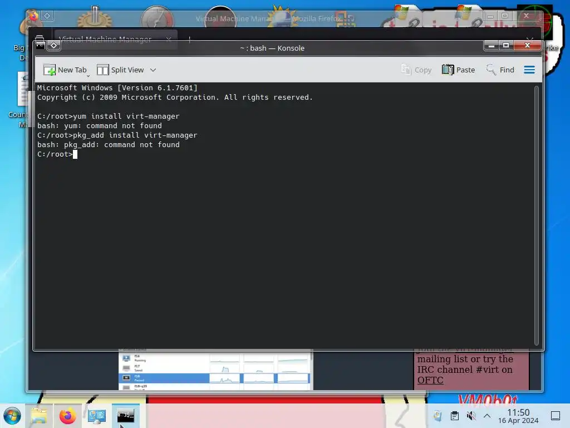Open the Find search bar
Image resolution: width=570 pixels, height=428 pixels.
[500, 70]
